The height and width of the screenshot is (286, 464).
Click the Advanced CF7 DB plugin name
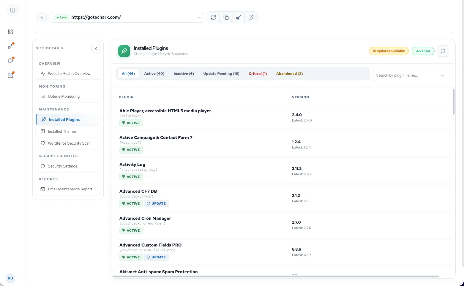pyautogui.click(x=138, y=191)
